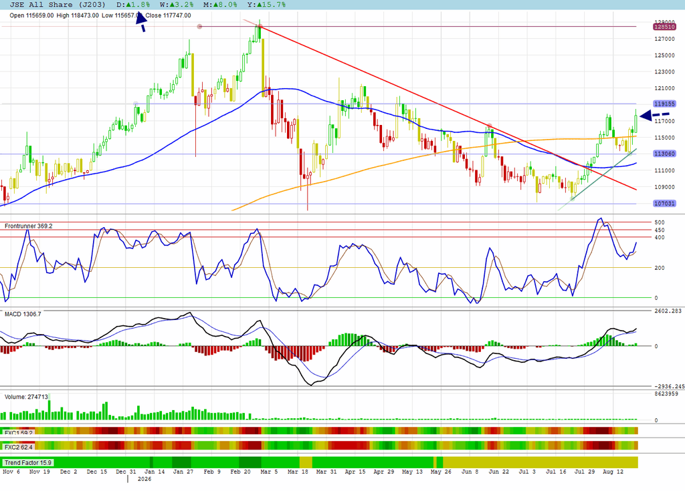Viewport: 685px width, 491px height.
Task: Click the 128510 price level tag
Action: 664,27
